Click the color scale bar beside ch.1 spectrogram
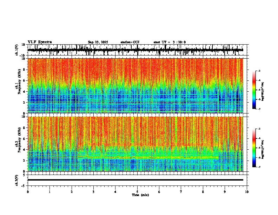Screen dimensions: 278x215 click(254, 90)
